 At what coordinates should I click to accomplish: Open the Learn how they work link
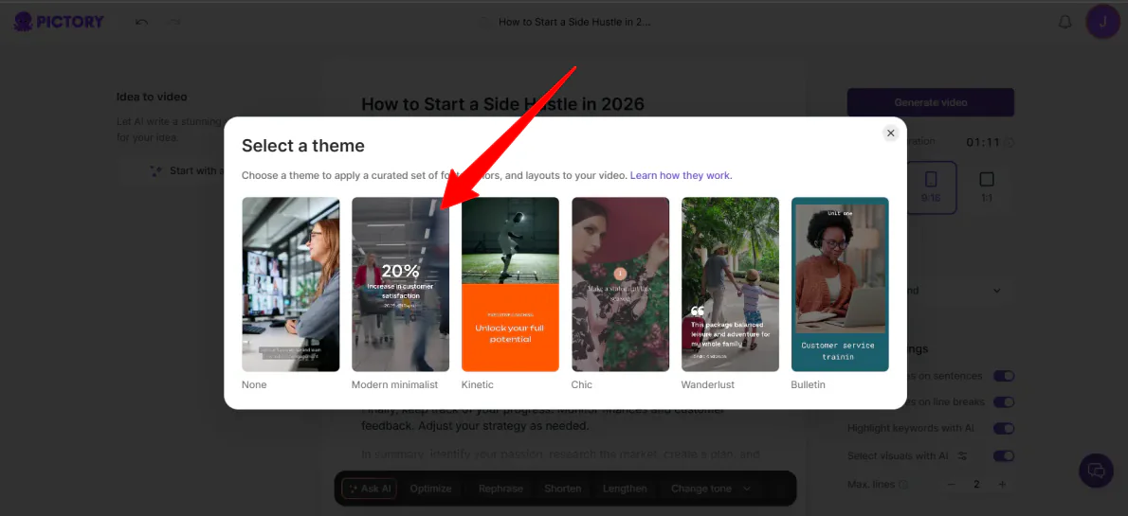click(681, 175)
